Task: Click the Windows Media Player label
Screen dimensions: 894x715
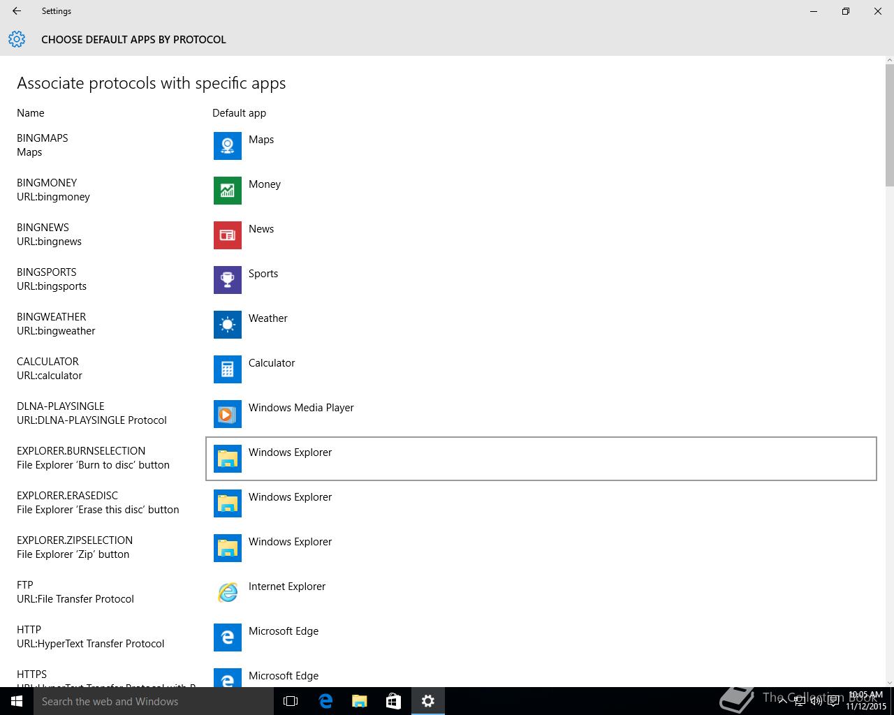Action: click(x=301, y=408)
